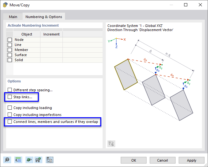
Task: Click the Increment cell for Solid
Action: [51, 60]
